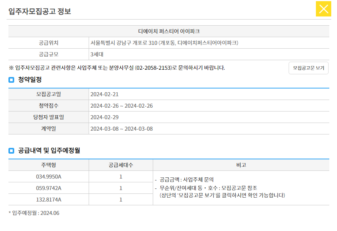
Task: Click the 계약일 label cell
Action: click(49, 129)
